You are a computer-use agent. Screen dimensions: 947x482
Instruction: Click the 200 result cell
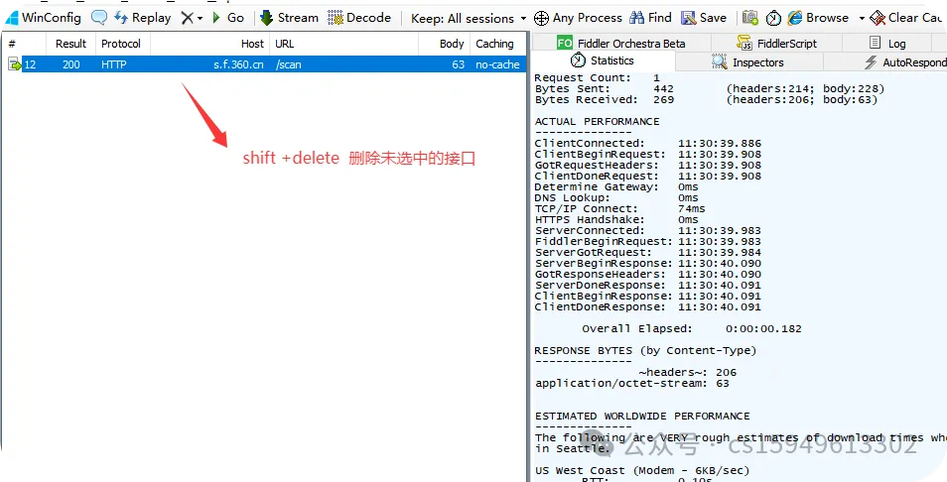[71, 64]
